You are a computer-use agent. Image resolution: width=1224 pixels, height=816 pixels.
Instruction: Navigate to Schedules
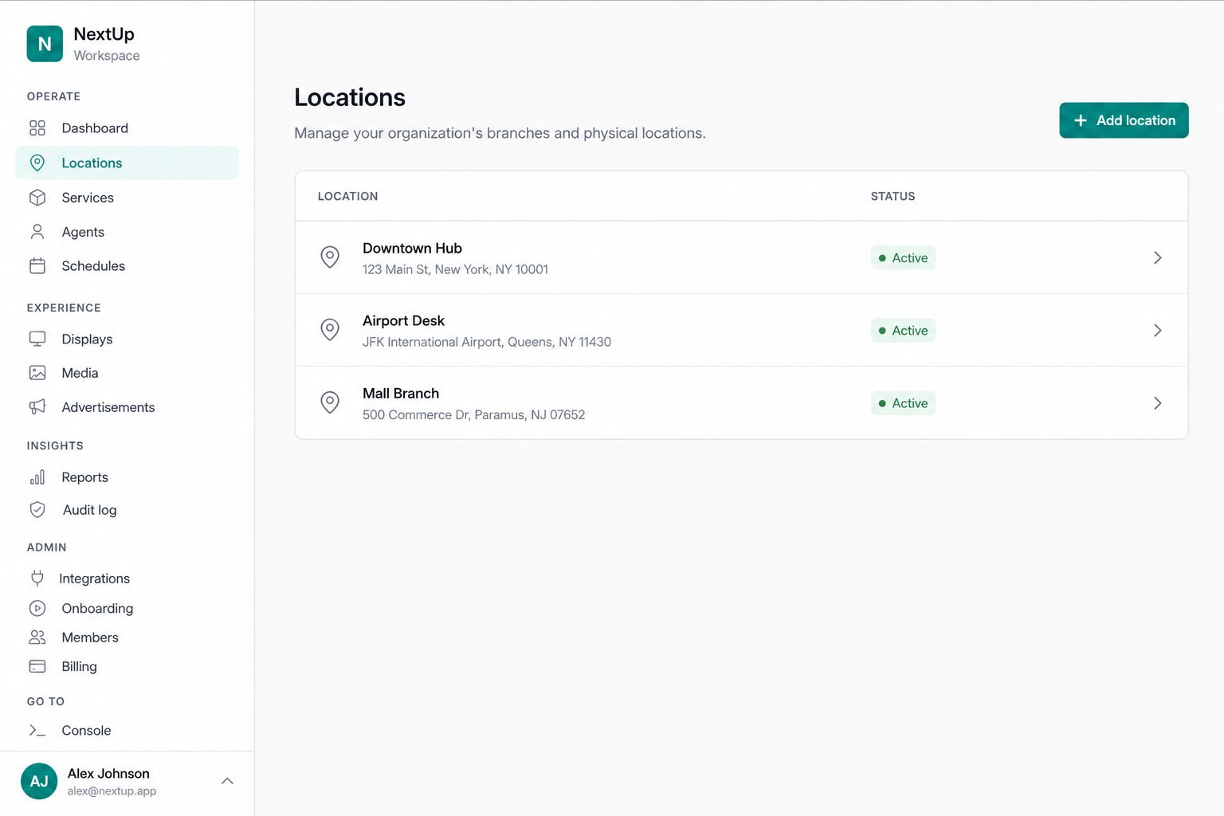click(127, 266)
